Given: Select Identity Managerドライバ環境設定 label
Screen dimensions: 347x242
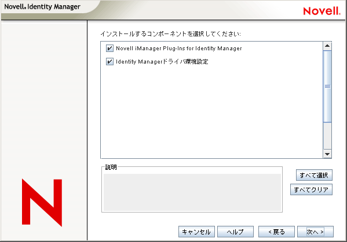Looking at the screenshot, I should (x=162, y=62).
